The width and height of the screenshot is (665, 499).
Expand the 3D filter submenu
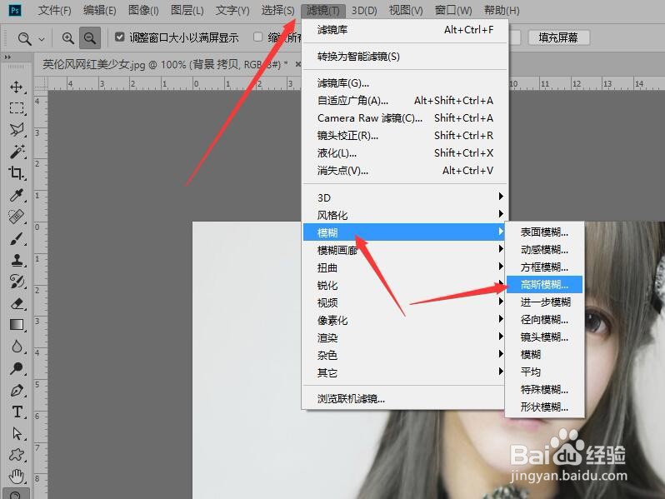(x=405, y=197)
